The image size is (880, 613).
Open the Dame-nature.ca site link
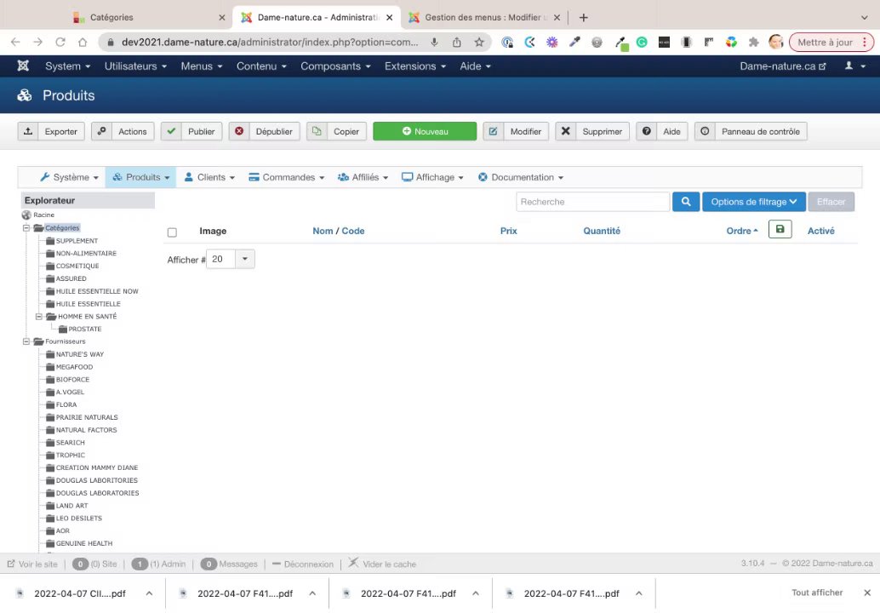click(x=783, y=66)
